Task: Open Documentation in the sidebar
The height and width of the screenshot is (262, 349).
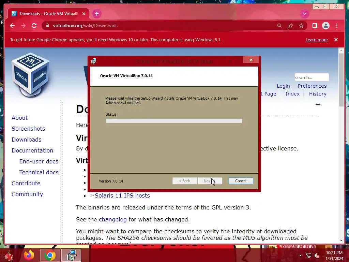Action: pyautogui.click(x=32, y=150)
